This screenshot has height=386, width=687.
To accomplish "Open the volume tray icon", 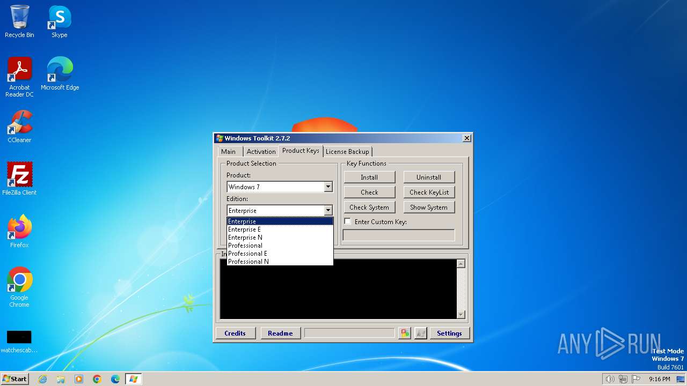I will coord(610,379).
